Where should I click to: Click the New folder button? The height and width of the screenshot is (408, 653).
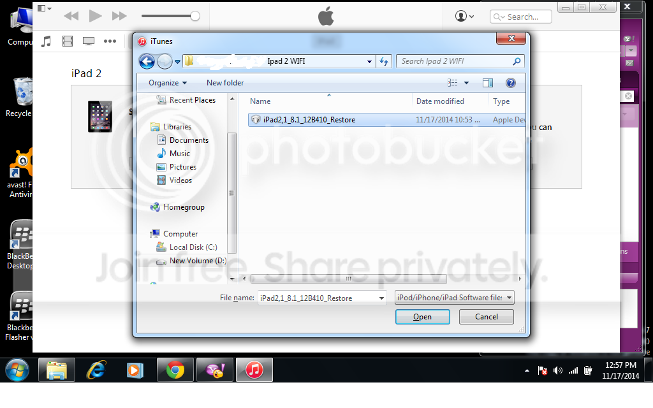[225, 83]
